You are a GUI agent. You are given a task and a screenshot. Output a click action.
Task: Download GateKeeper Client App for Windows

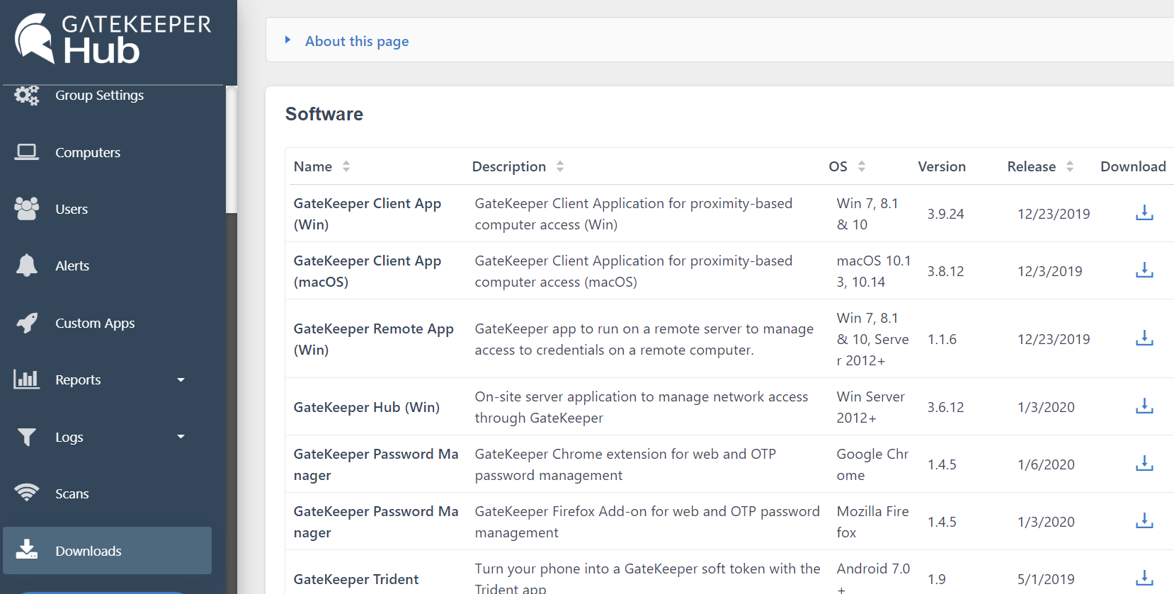tap(1144, 213)
